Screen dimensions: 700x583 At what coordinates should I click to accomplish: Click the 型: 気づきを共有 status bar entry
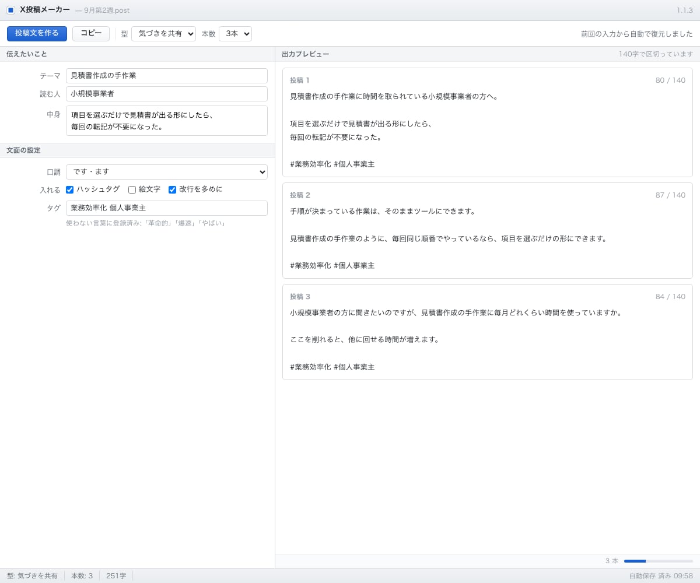pyautogui.click(x=32, y=576)
